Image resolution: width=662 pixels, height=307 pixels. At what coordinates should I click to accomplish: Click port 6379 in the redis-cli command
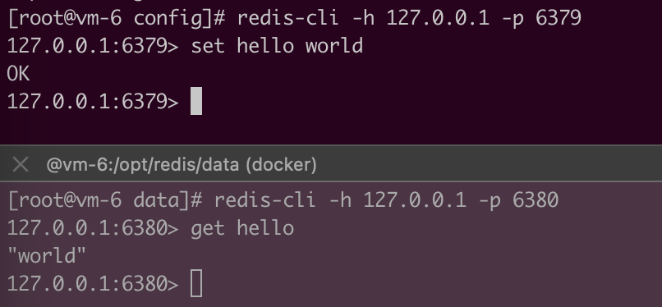pos(559,18)
